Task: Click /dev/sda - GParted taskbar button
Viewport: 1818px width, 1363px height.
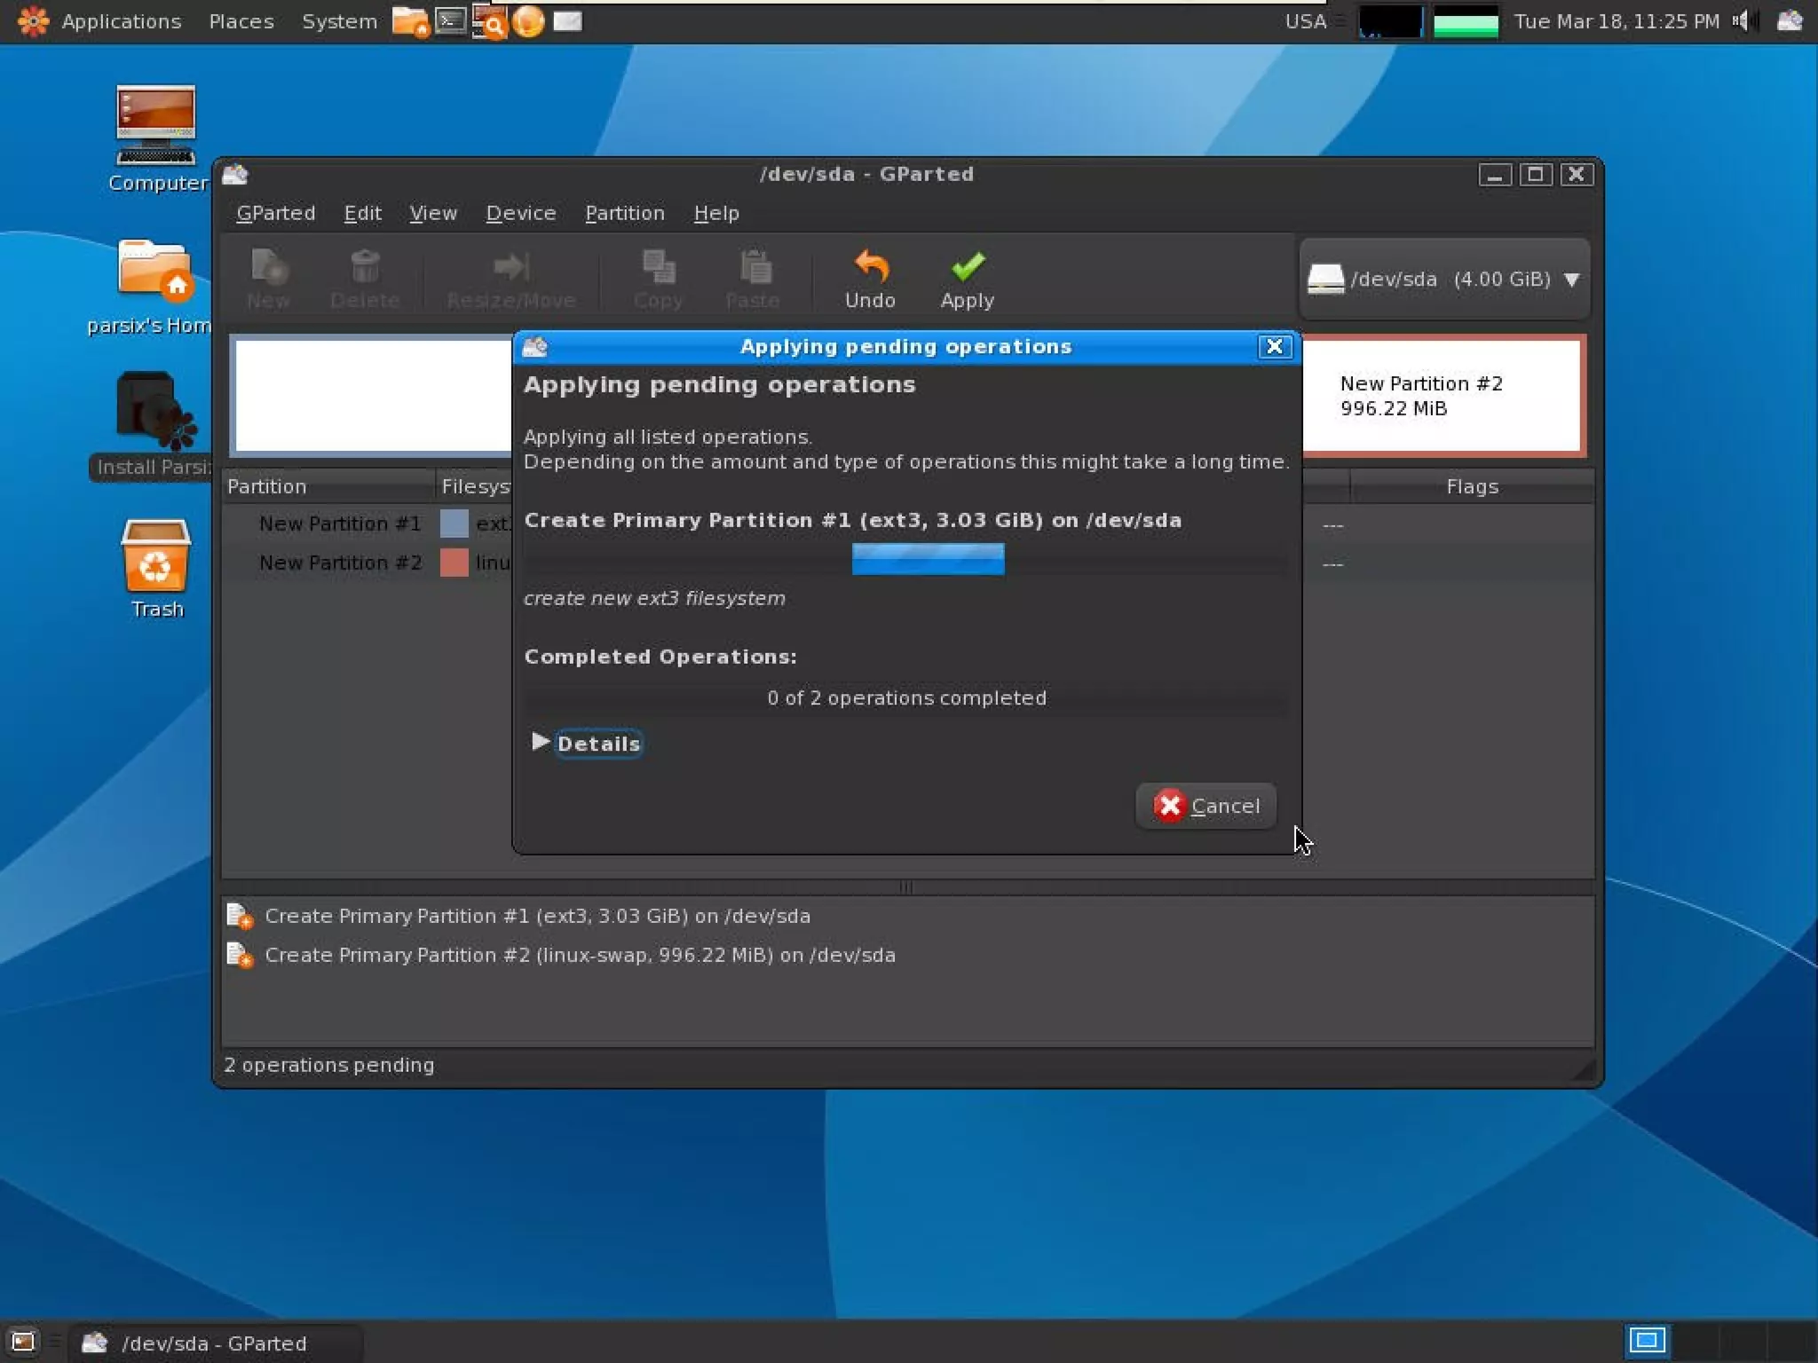Action: 213,1343
